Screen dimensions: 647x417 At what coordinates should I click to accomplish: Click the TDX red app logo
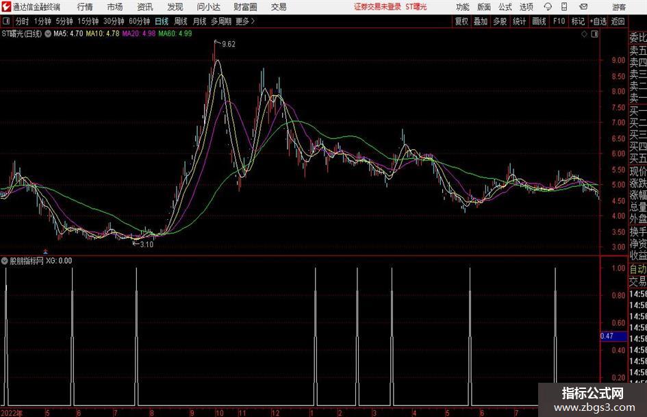click(5, 7)
